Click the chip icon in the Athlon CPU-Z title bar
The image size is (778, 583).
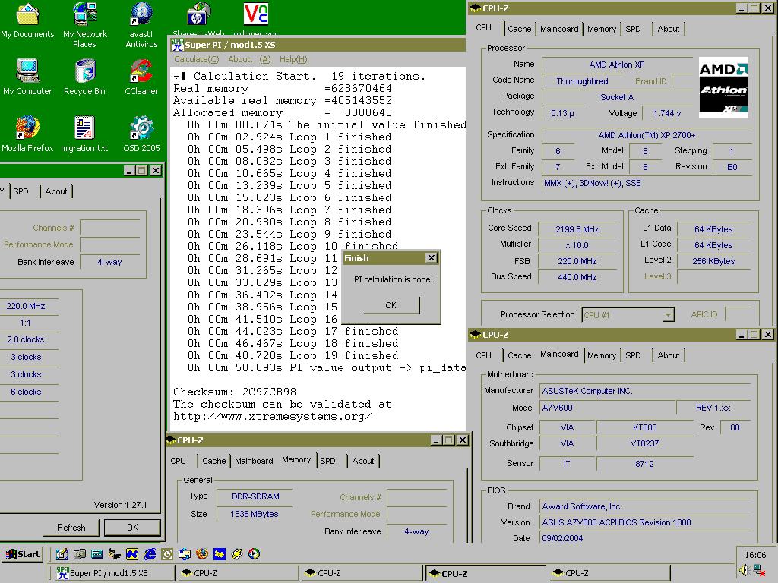[x=476, y=8]
